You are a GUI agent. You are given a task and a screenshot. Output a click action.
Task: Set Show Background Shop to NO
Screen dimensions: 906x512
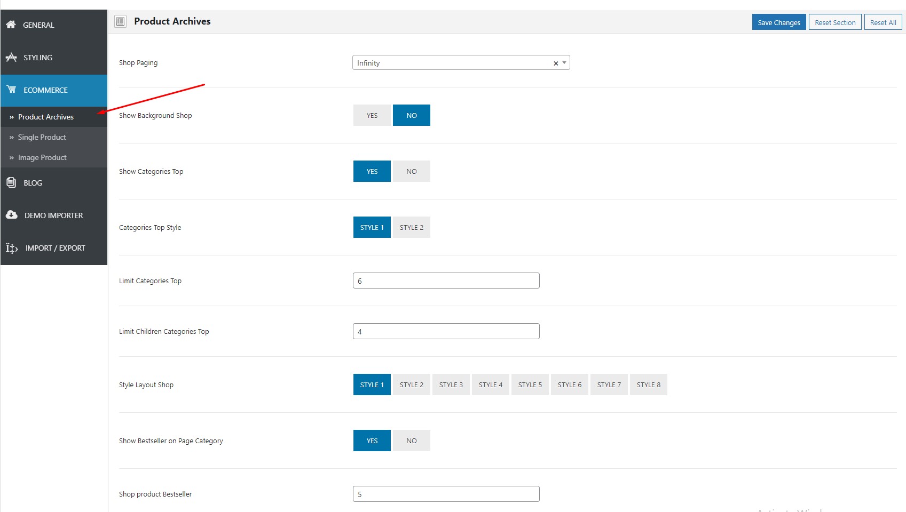[x=412, y=115]
